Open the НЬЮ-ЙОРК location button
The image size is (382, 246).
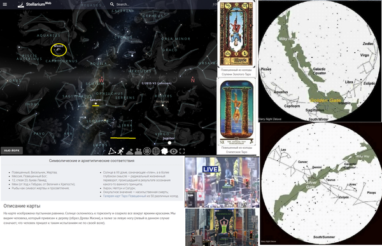[11, 151]
